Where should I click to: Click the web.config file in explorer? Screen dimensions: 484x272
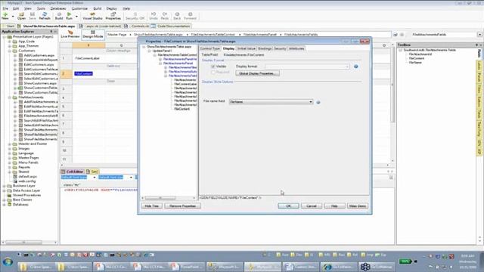(27, 181)
